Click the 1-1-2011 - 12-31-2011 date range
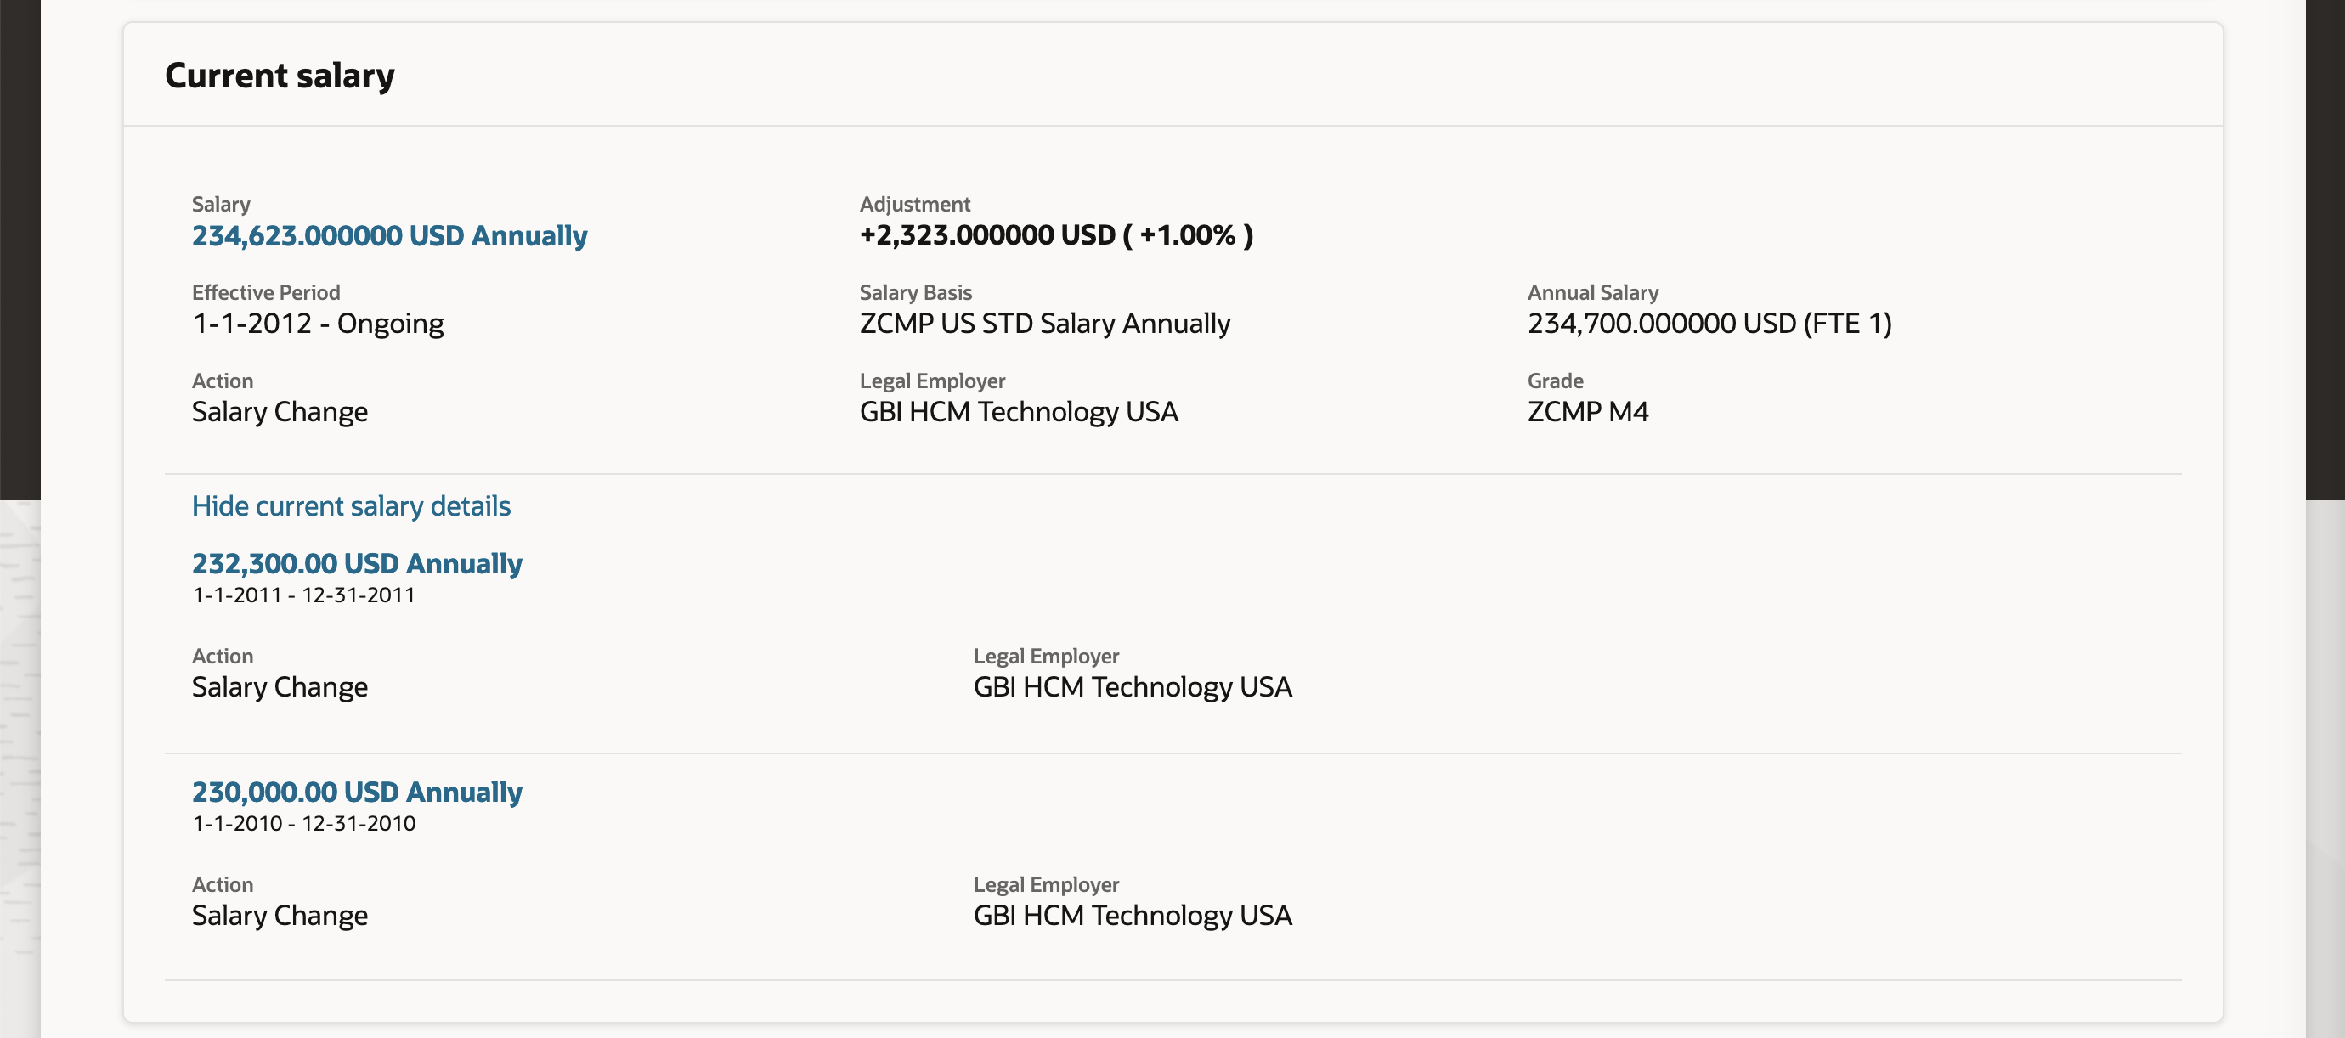Image resolution: width=2345 pixels, height=1038 pixels. pos(303,595)
